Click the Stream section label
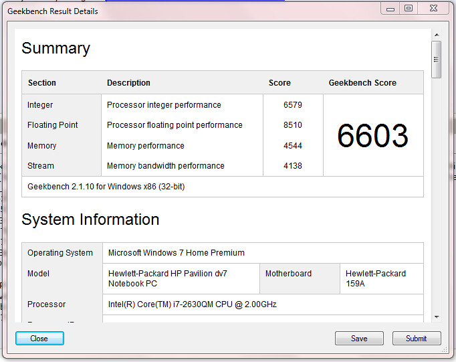 (x=41, y=166)
